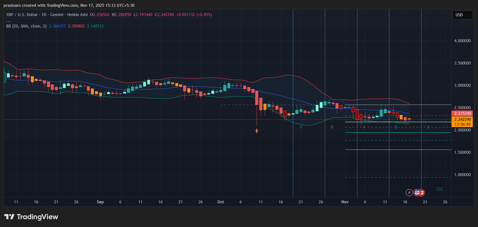Click the red 2.275390 price label
The height and width of the screenshot is (227, 478).
pos(462,113)
